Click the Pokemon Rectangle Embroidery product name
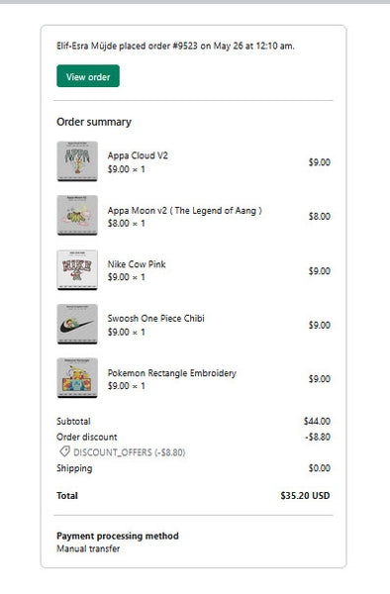390x594 pixels. point(171,373)
